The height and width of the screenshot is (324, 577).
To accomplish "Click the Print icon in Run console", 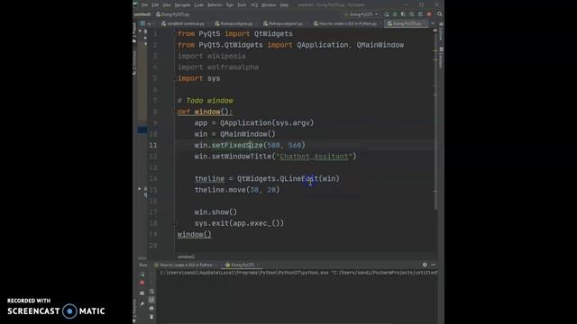I will pos(151,308).
